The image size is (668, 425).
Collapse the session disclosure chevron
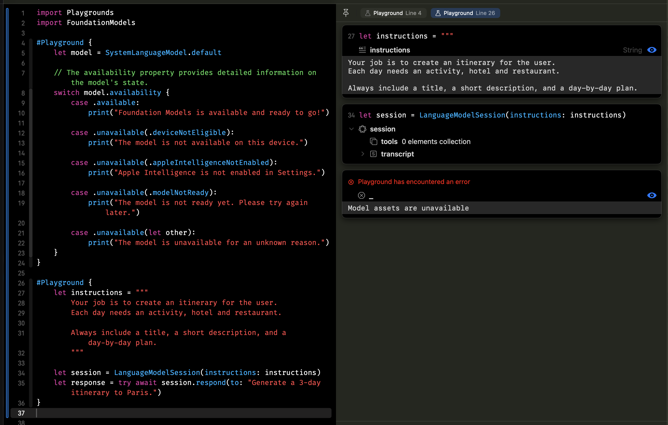(x=351, y=129)
